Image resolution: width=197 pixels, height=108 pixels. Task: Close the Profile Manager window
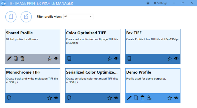192,3
